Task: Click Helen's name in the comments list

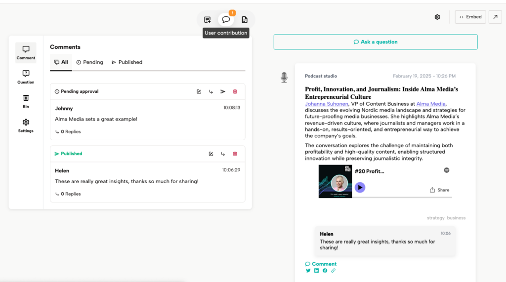Action: coord(62,171)
